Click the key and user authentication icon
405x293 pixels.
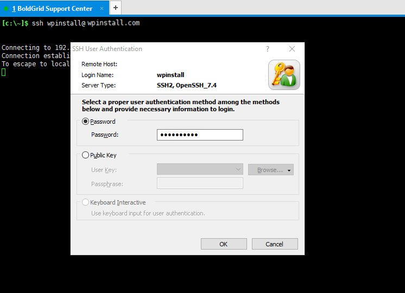pos(284,75)
